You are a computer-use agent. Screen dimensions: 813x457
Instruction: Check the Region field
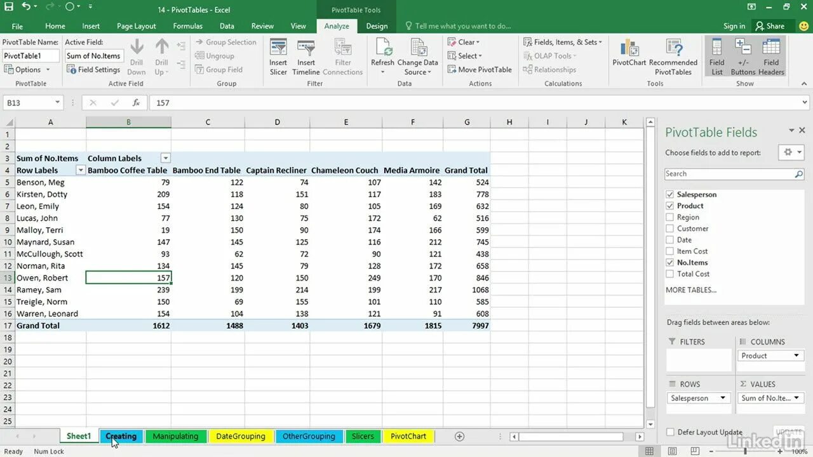coord(669,217)
